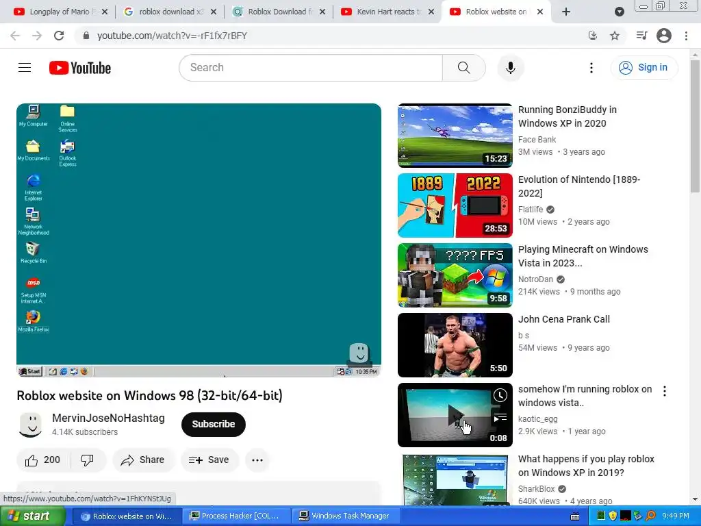The image size is (701, 526).
Task: Click the magnifier icon in system tray
Action: (650, 516)
